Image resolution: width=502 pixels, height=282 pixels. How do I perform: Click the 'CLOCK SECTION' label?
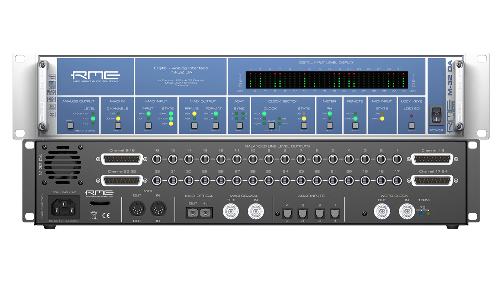283,101
